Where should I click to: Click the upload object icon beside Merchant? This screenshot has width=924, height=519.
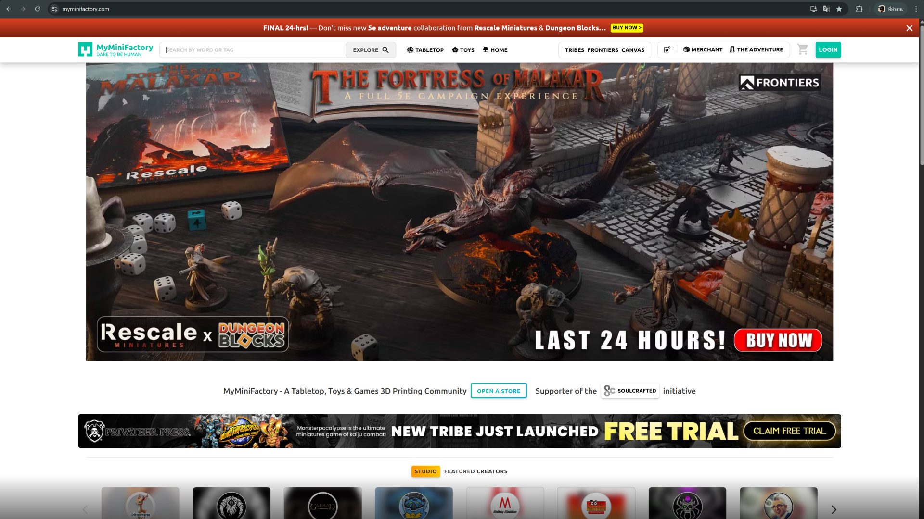click(x=667, y=49)
